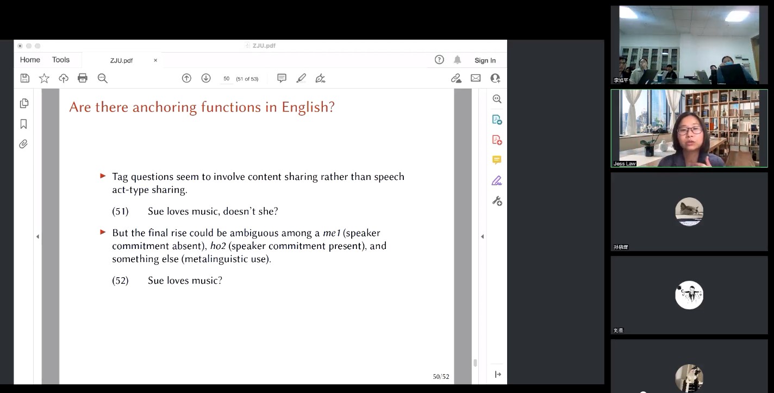Open the Tools tab

(x=61, y=60)
